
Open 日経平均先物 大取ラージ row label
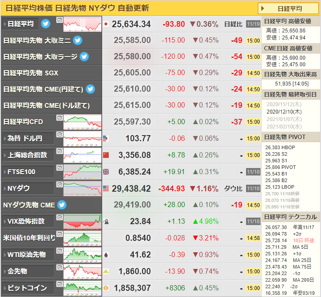click(40, 57)
